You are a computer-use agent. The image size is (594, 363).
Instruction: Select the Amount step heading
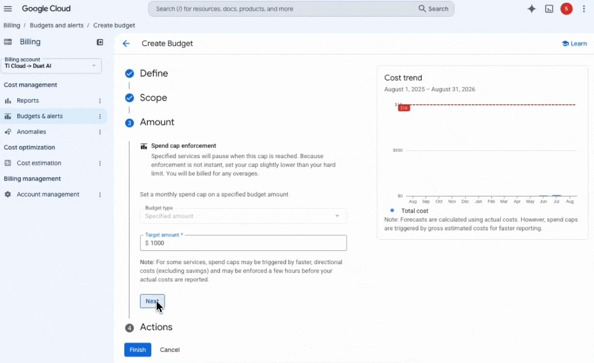(157, 122)
